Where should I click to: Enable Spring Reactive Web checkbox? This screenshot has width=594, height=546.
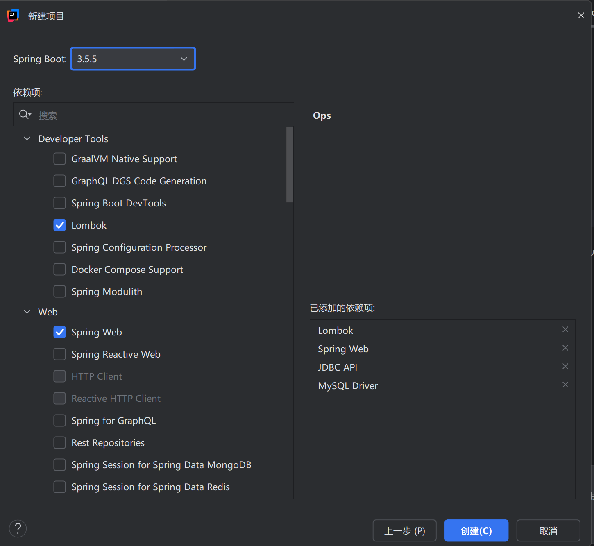pyautogui.click(x=59, y=354)
